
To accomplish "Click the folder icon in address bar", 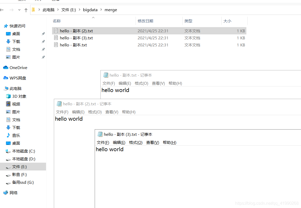I will tap(33, 10).
